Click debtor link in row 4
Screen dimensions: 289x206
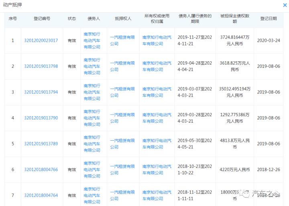coord(92,118)
